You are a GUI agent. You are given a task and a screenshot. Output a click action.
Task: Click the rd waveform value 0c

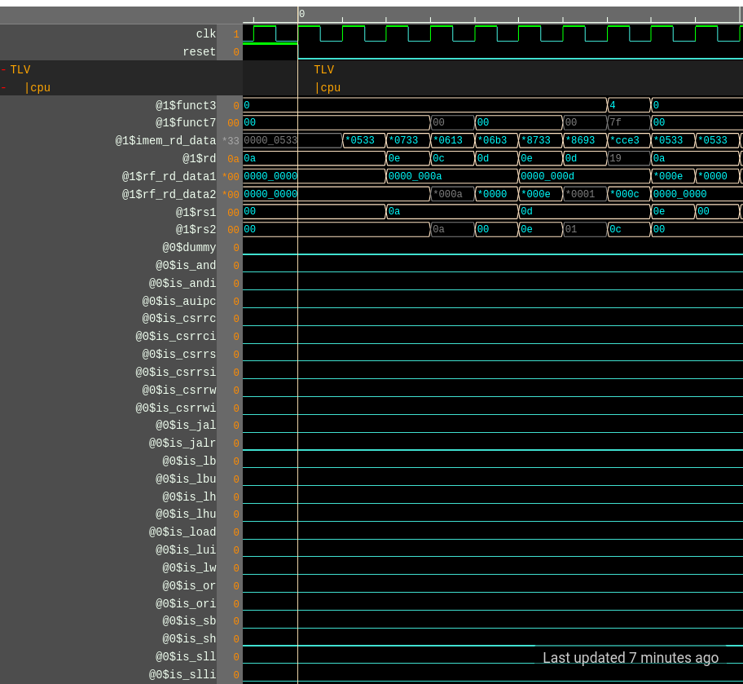pyautogui.click(x=452, y=158)
